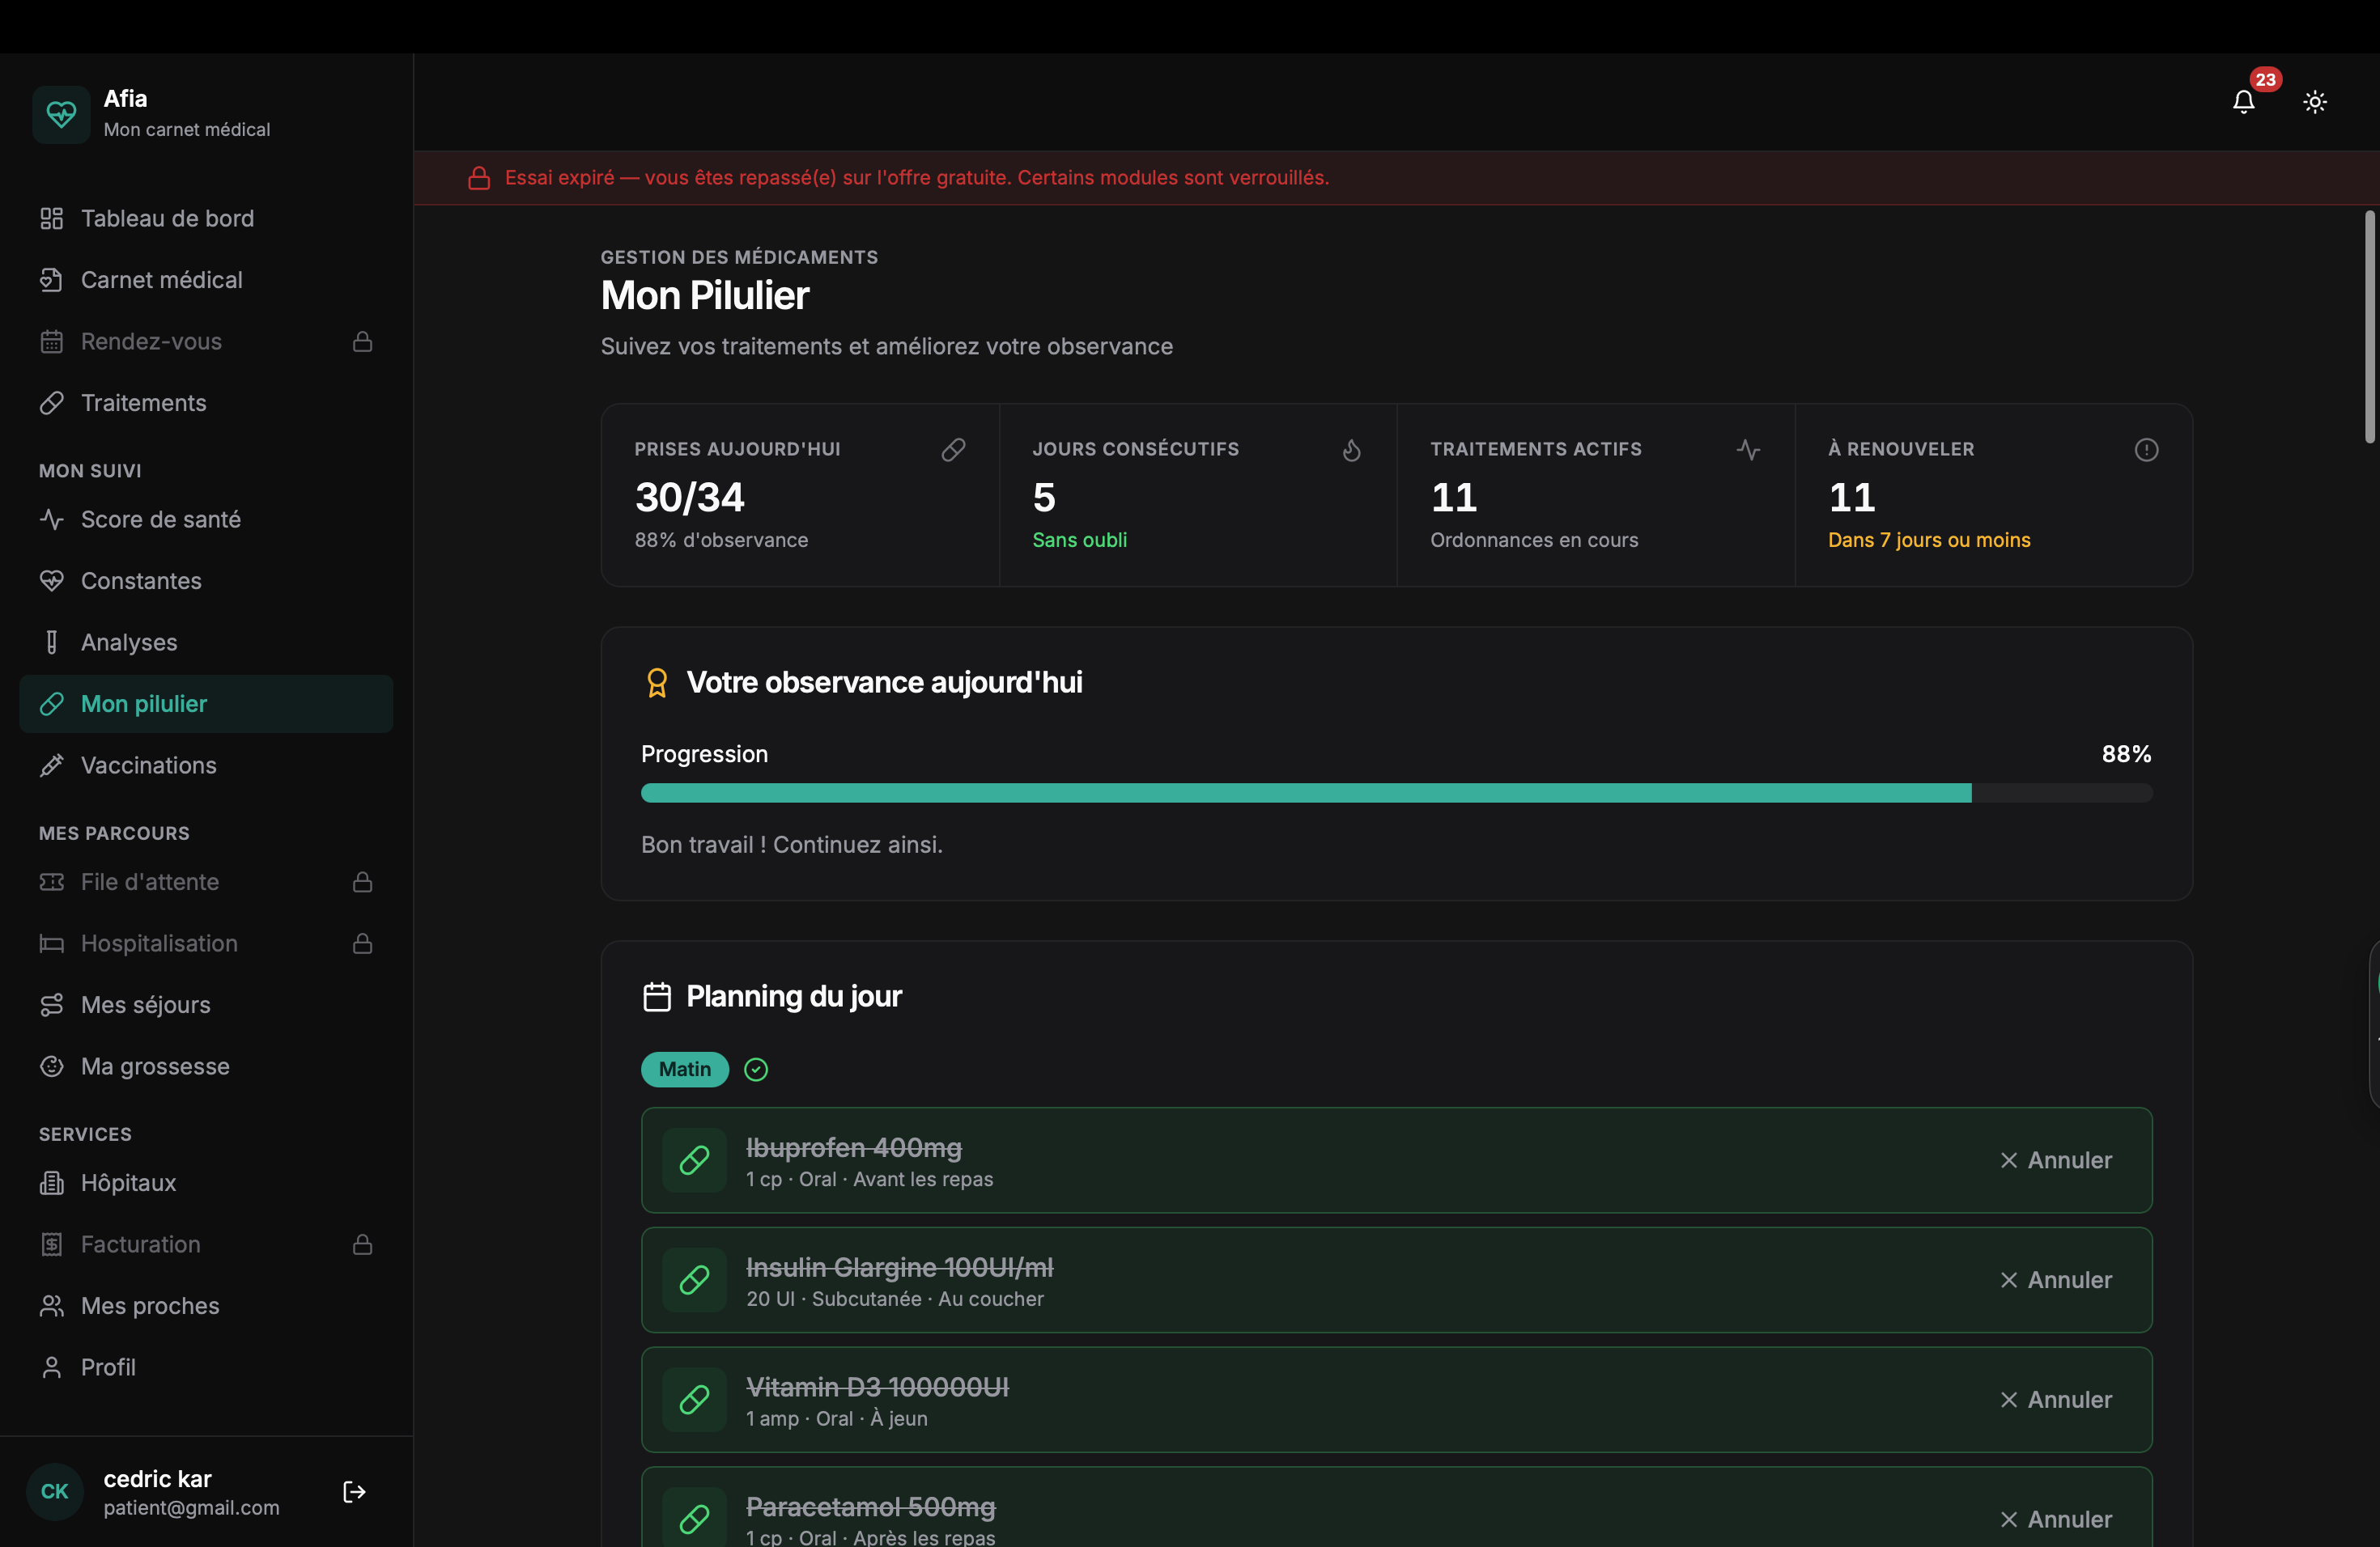Click the Matin badge
Image resolution: width=2380 pixels, height=1547 pixels.
coord(684,1070)
